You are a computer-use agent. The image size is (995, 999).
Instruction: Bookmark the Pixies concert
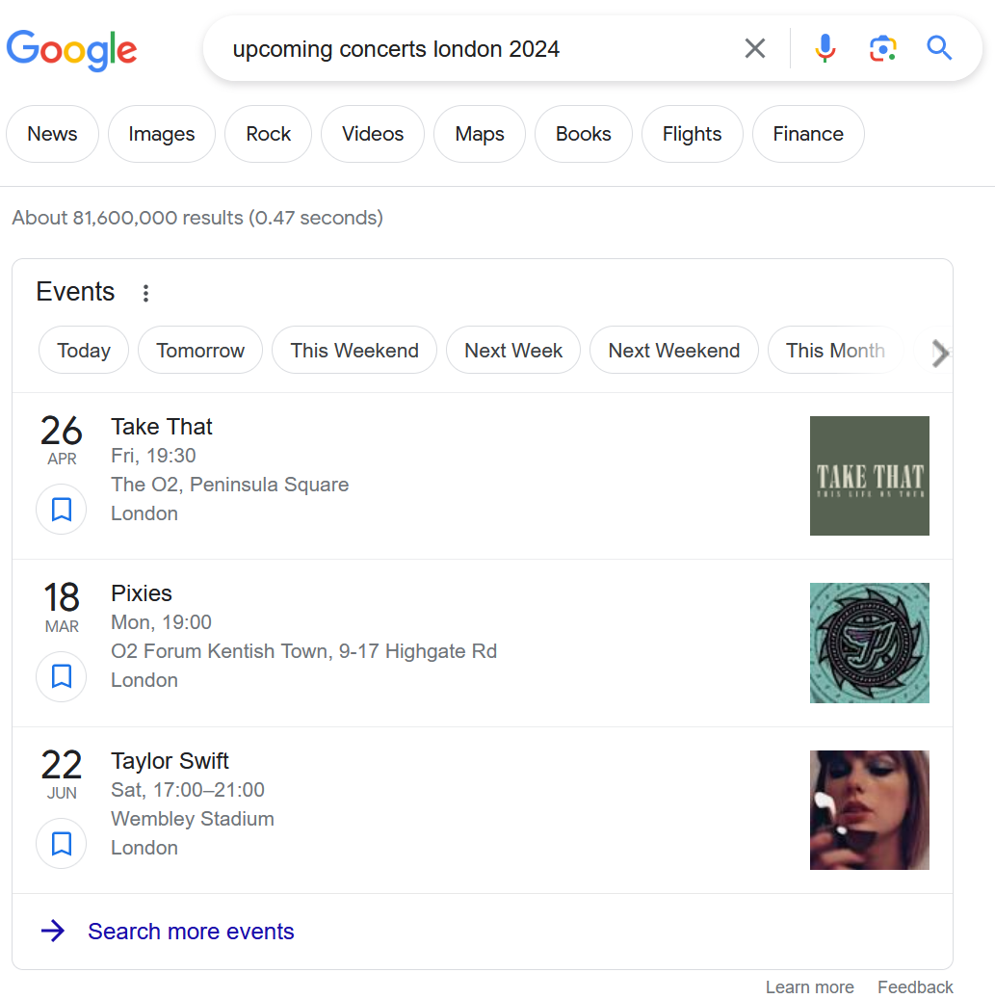[61, 676]
